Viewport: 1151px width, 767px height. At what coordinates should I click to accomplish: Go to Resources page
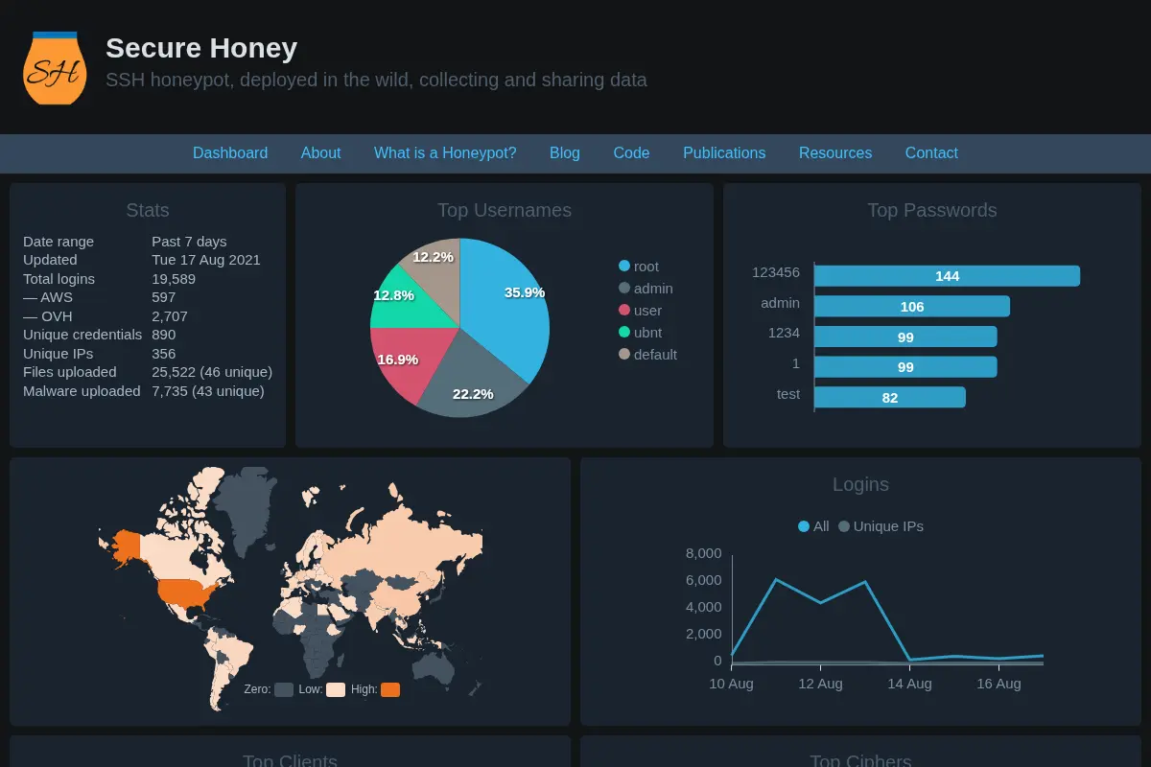click(835, 153)
